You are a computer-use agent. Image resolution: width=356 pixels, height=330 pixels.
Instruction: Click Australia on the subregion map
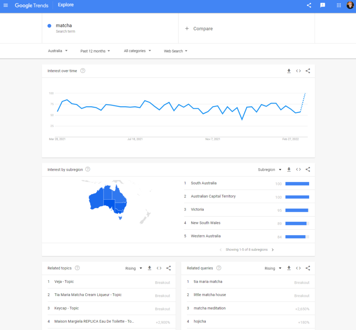click(x=108, y=202)
